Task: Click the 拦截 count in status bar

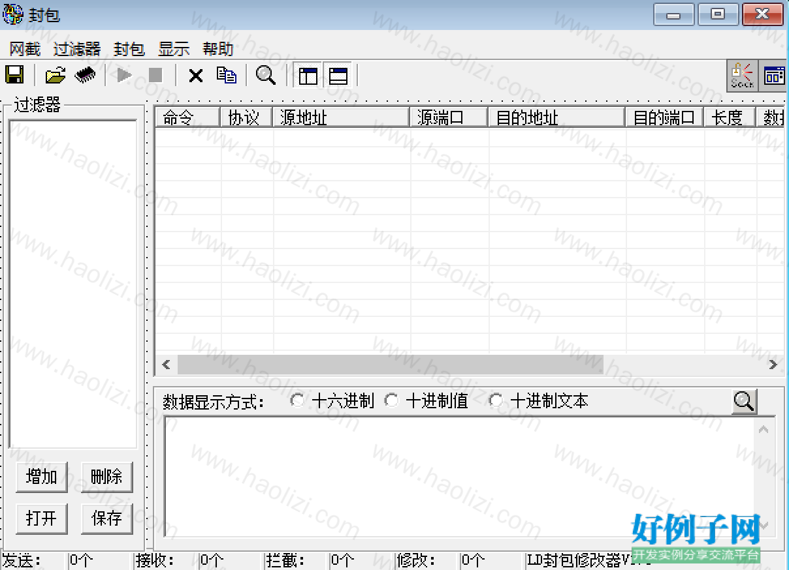Action: [x=362, y=560]
